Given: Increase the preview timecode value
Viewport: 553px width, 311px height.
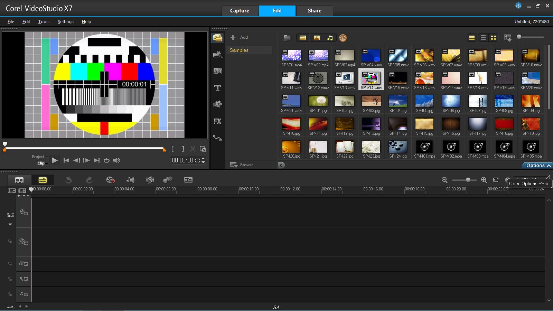Looking at the screenshot, I should coord(203,159).
